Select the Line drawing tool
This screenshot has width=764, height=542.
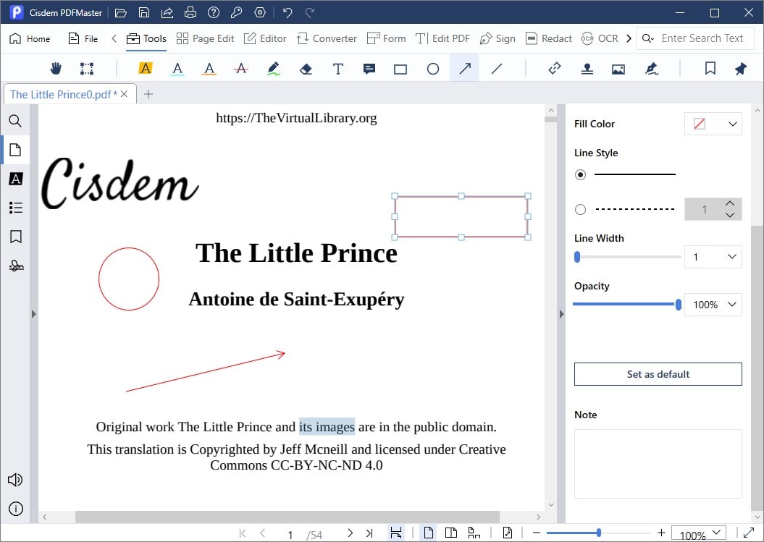[497, 68]
